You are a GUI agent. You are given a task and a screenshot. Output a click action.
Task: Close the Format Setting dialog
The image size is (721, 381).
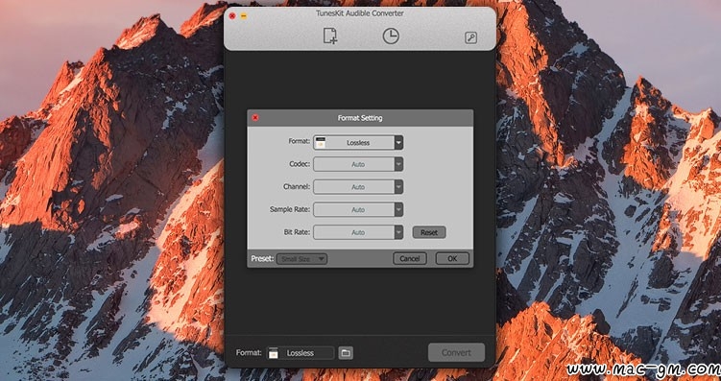[255, 118]
